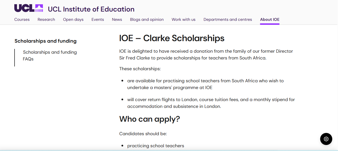Click the first bullet about practising teachers
Viewport: 338px width, 151px height.
(x=206, y=84)
